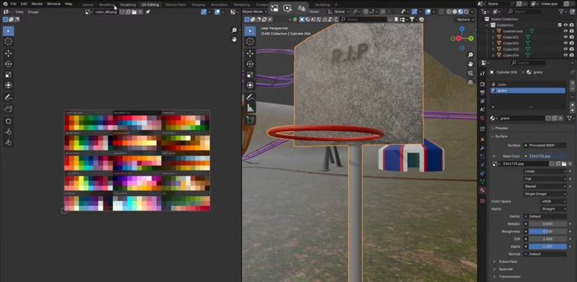Switch to the Shading workspace tab
This screenshot has width=577, height=282.
pyautogui.click(x=198, y=5)
